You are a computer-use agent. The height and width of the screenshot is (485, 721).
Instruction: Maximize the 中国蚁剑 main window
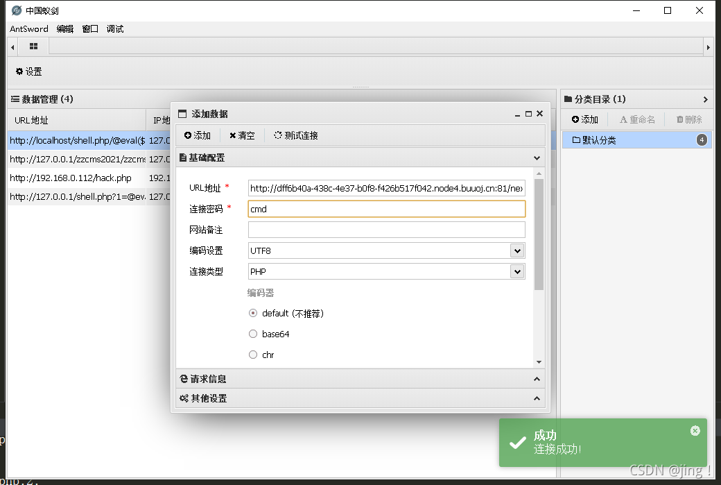click(x=668, y=10)
